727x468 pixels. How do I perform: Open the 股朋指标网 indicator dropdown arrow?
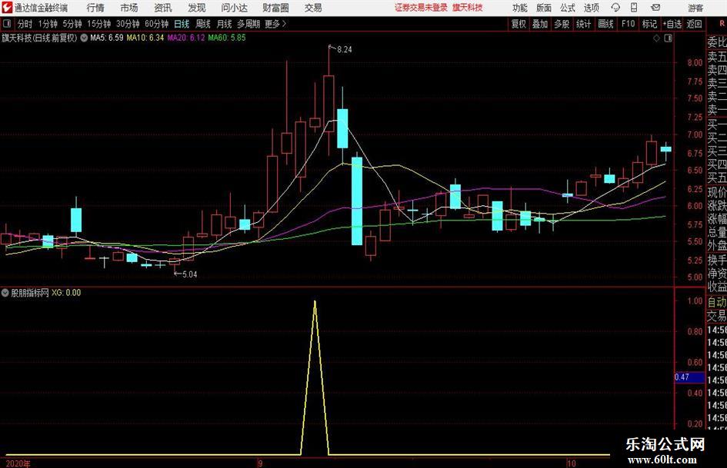[x=5, y=292]
